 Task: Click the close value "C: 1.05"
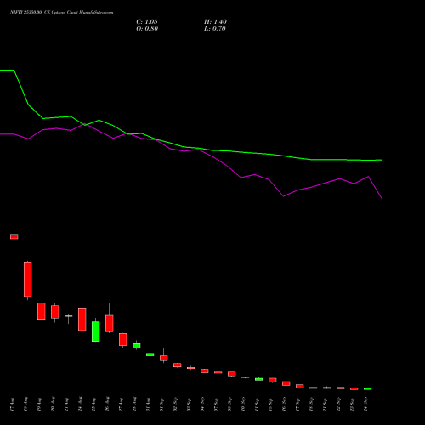[147, 22]
